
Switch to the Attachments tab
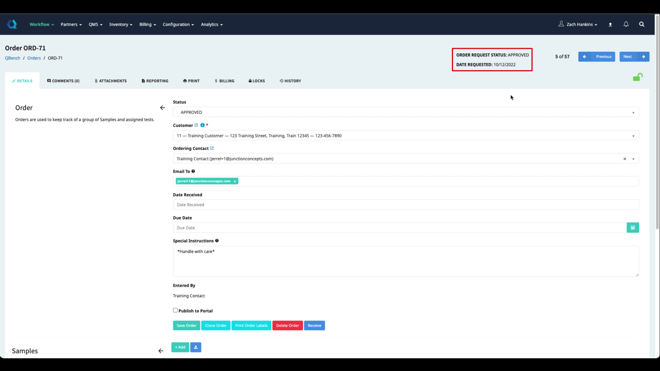click(x=111, y=81)
